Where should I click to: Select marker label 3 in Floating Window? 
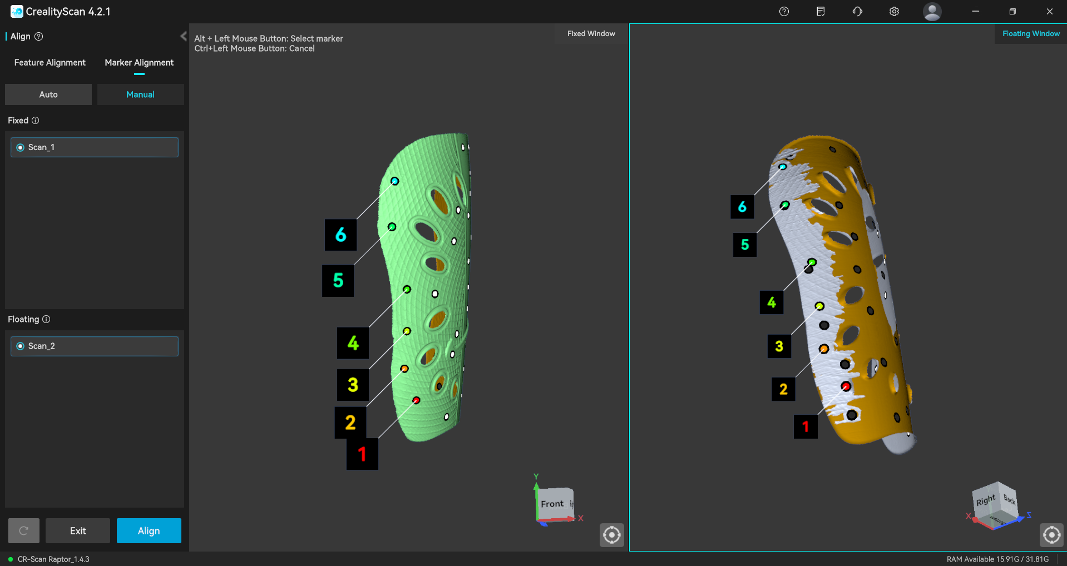coord(779,346)
